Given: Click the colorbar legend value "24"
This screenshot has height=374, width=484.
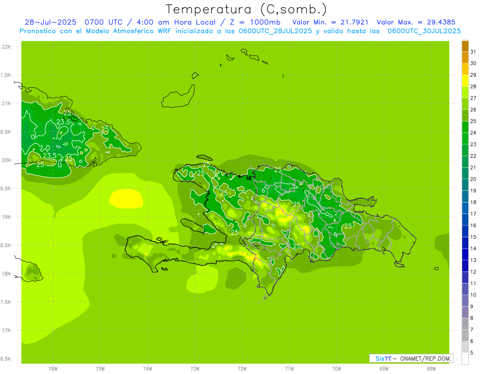Looking at the screenshot, I should click(x=474, y=133).
